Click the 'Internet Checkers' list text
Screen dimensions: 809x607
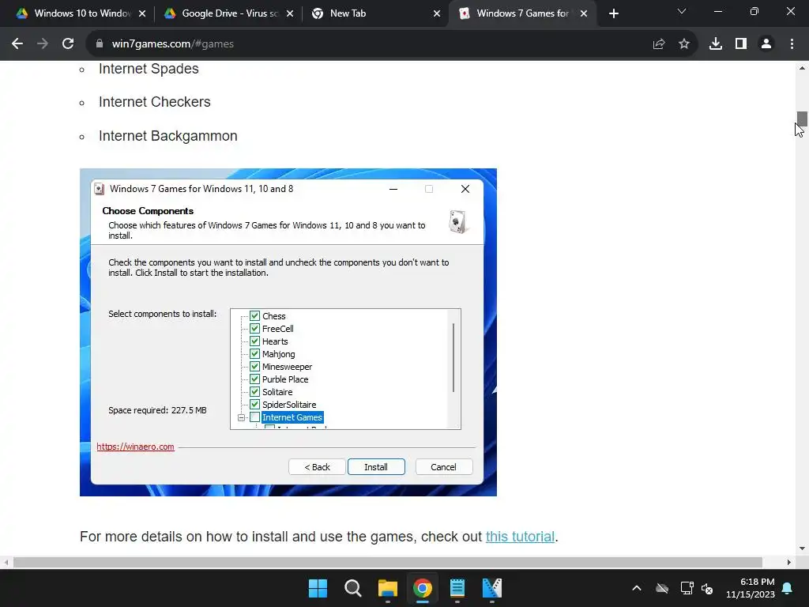(155, 102)
